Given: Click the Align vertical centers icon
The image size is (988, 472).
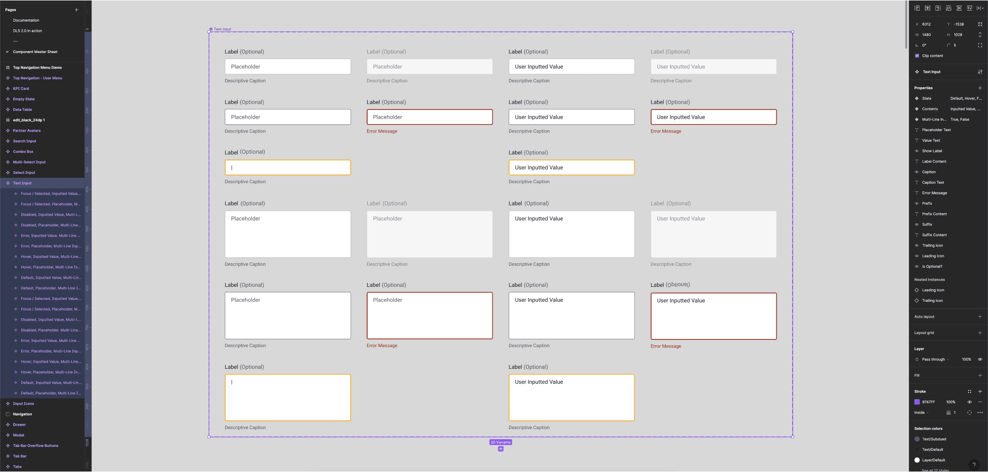Looking at the screenshot, I should point(959,8).
